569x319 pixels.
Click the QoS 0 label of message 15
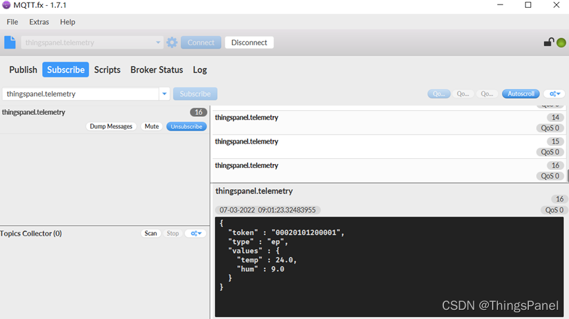[x=550, y=152]
